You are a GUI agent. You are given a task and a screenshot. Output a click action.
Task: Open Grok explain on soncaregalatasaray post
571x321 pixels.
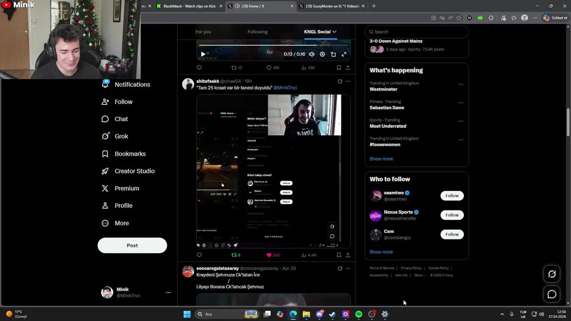340,268
